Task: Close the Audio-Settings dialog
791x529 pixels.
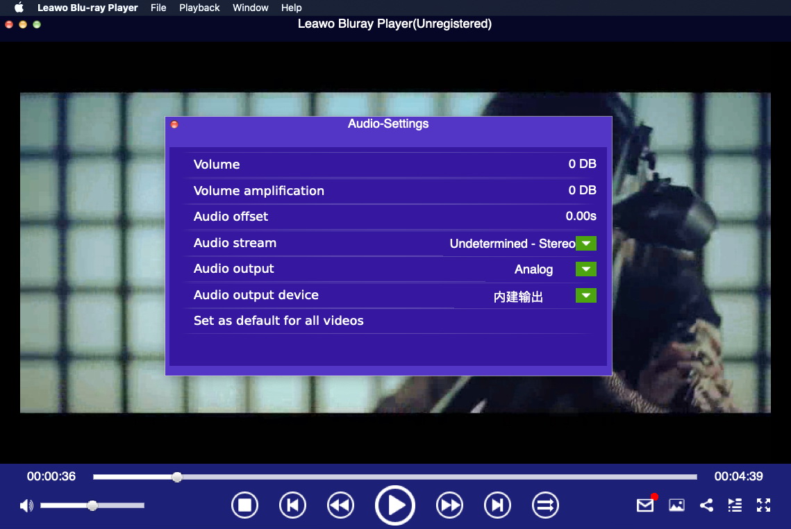Action: click(174, 124)
